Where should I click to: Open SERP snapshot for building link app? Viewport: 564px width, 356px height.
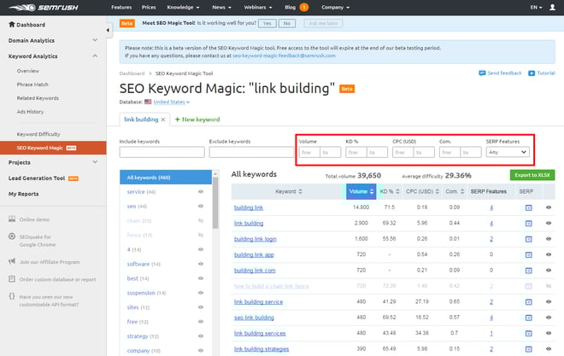coord(528,254)
